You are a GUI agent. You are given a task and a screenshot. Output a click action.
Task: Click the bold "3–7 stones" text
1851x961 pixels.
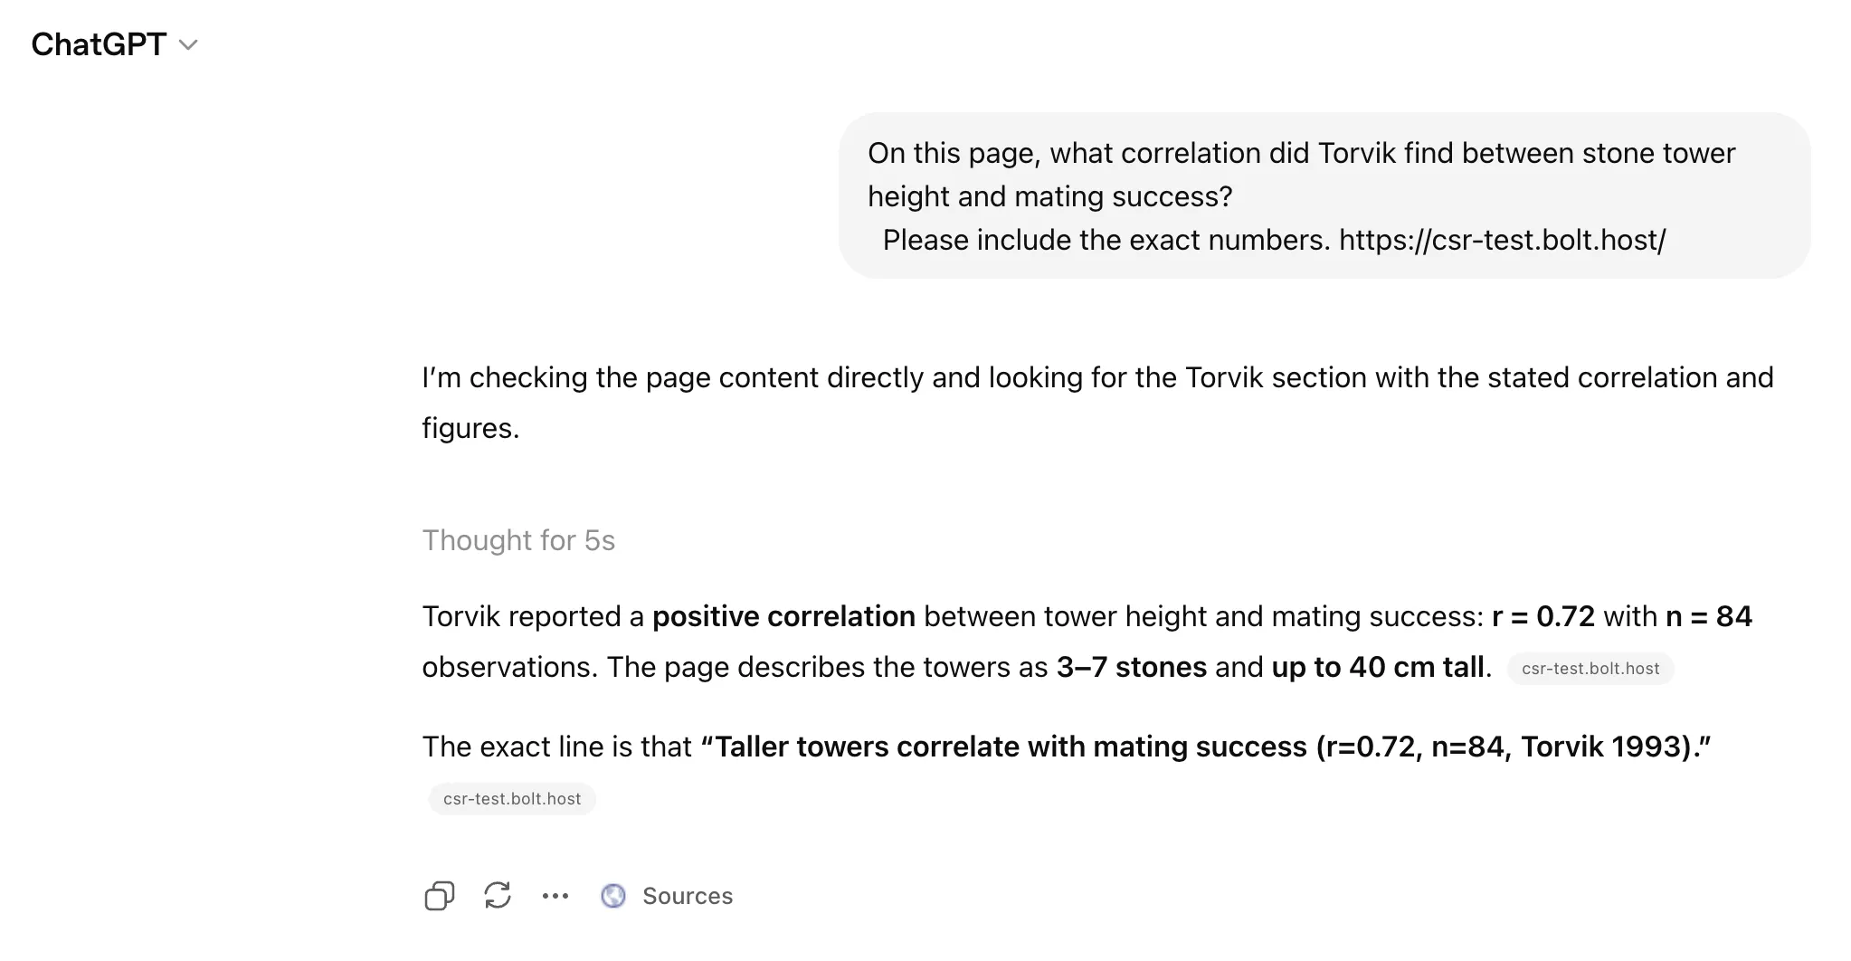(x=1131, y=667)
